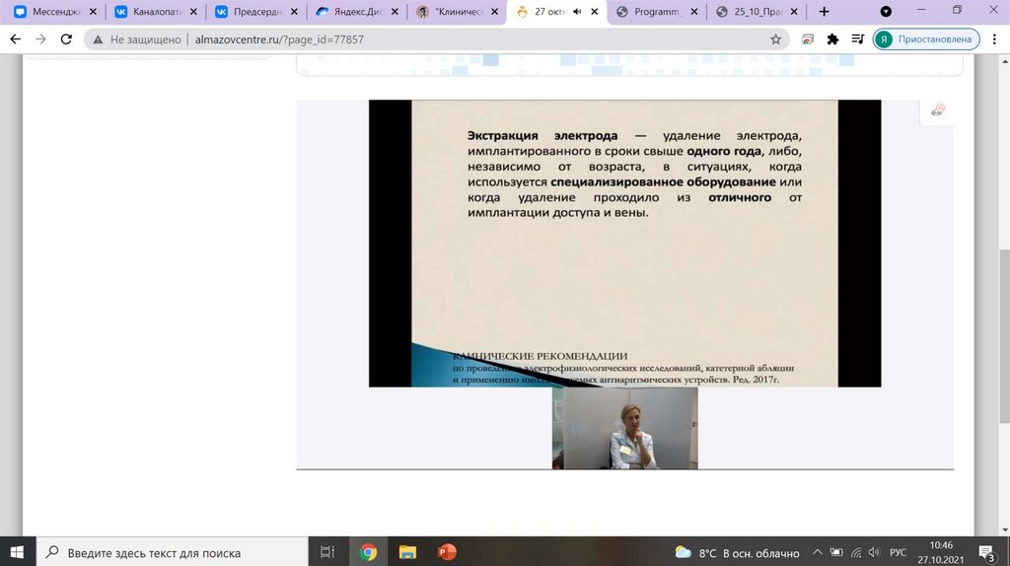This screenshot has width=1010, height=566.
Task: Switch to the Яндекс.Диск tab
Action: pos(355,12)
